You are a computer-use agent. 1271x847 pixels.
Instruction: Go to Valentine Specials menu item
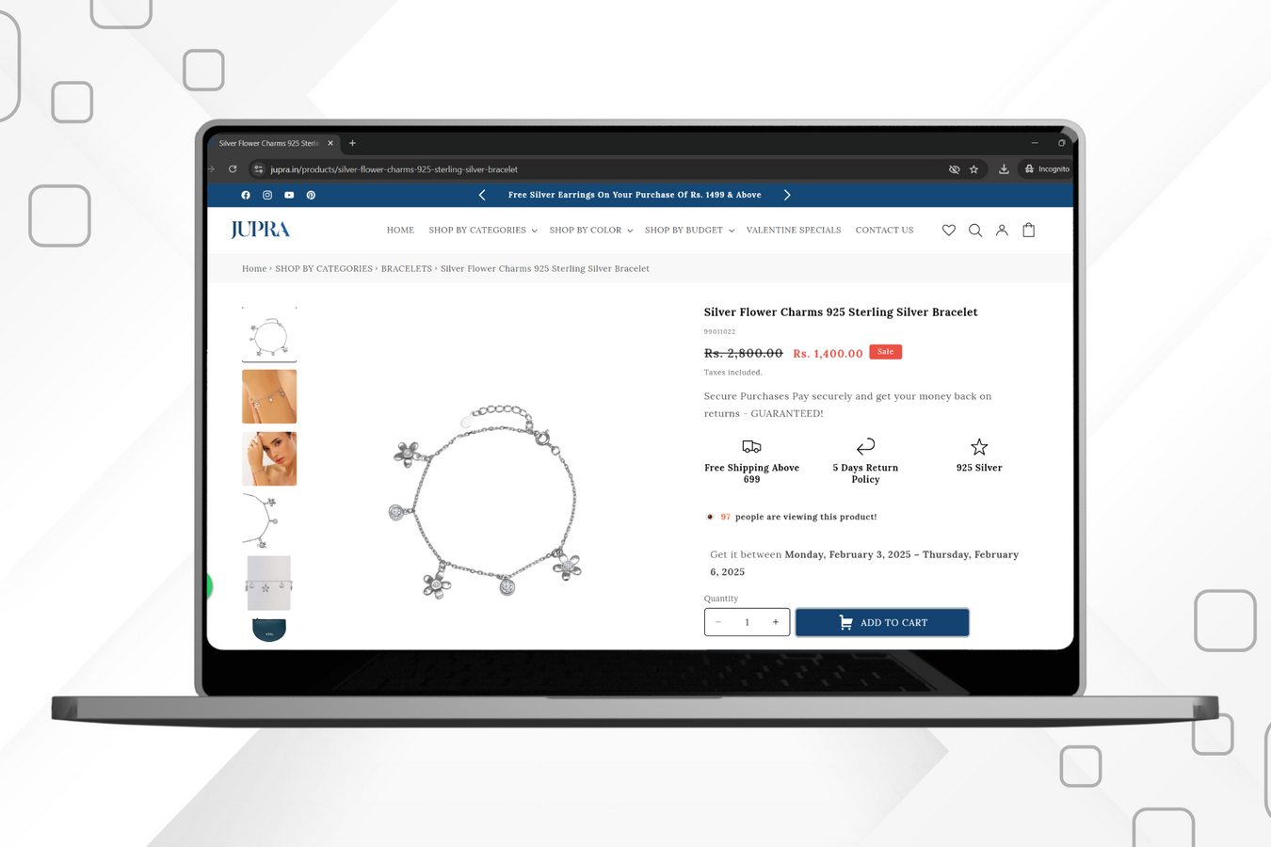[793, 231]
